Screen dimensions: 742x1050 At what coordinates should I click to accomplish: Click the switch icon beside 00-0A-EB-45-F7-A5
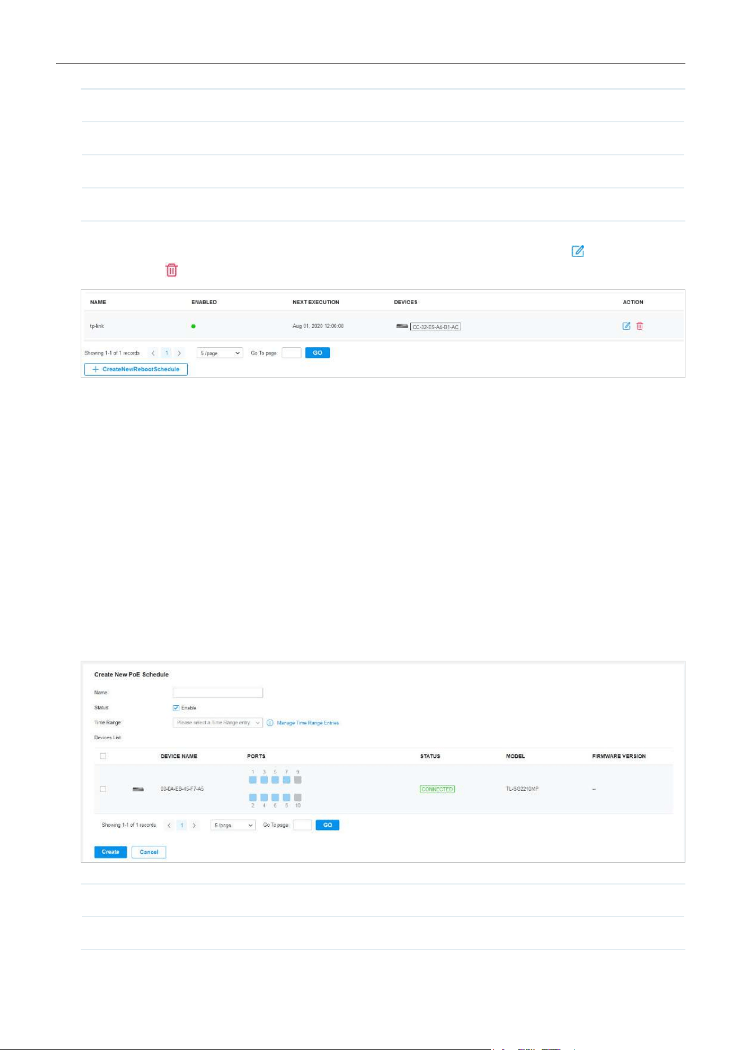pos(138,789)
